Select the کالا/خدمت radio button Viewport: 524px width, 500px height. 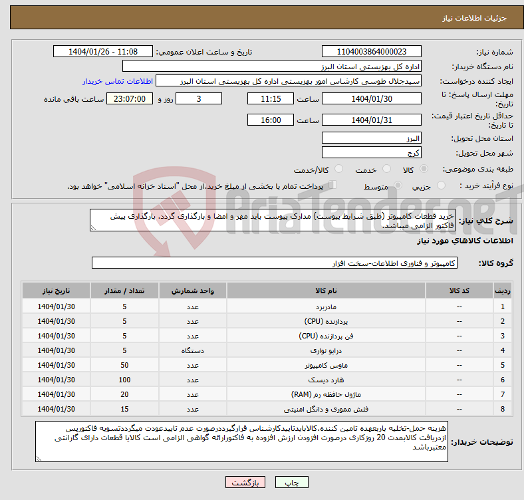tap(339, 169)
